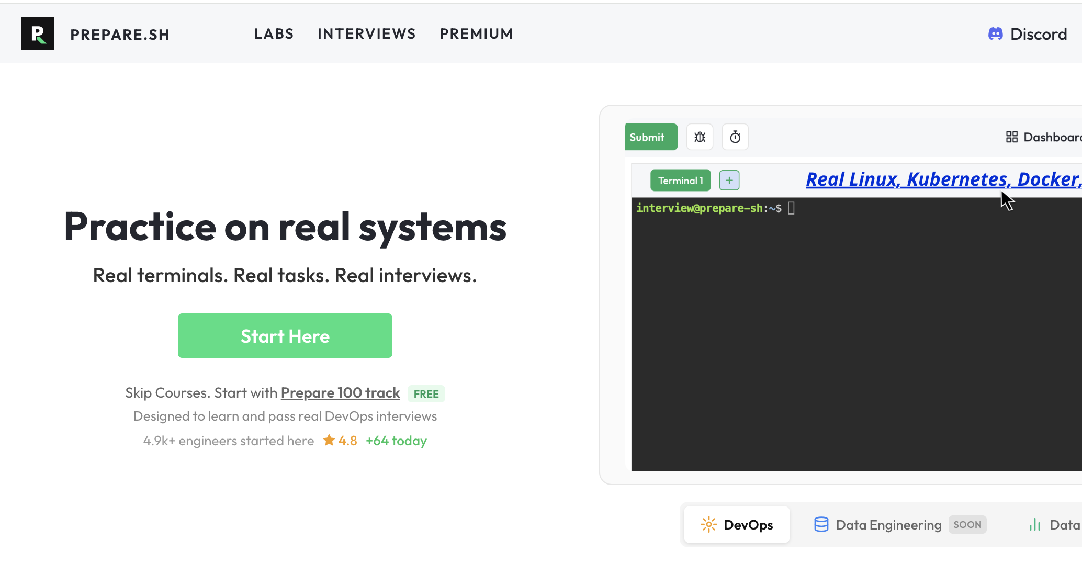The image size is (1082, 563).
Task: Open the INTERVIEWS menu
Action: point(366,34)
